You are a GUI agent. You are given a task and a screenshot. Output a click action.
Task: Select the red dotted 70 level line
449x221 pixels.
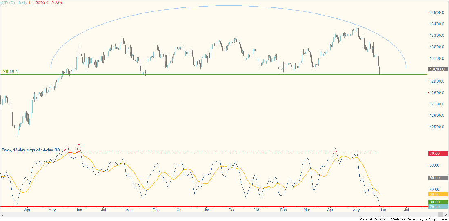[204, 153]
